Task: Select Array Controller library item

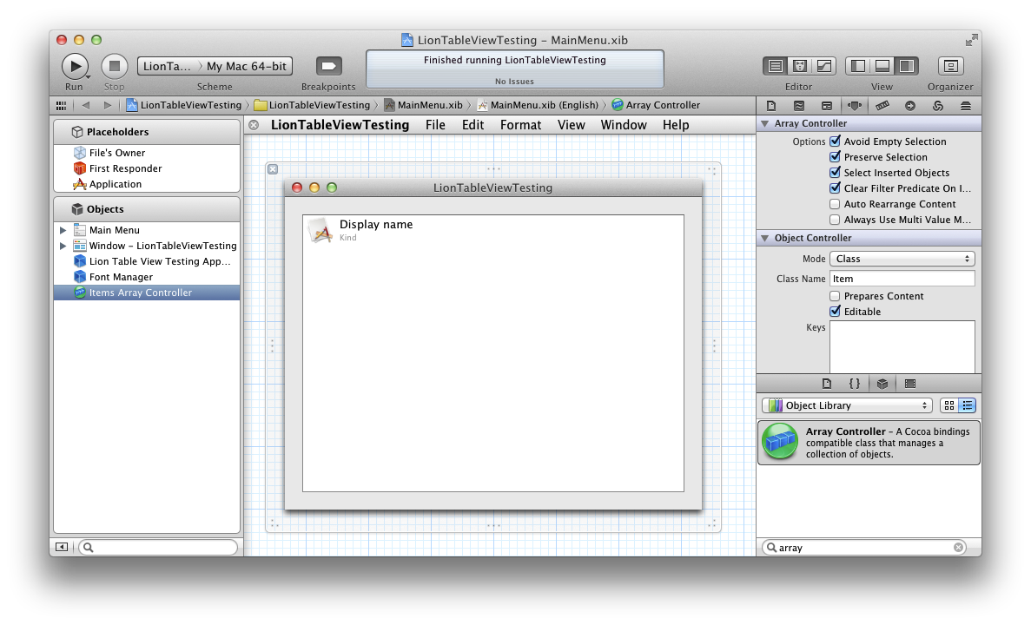Action: pyautogui.click(x=869, y=443)
